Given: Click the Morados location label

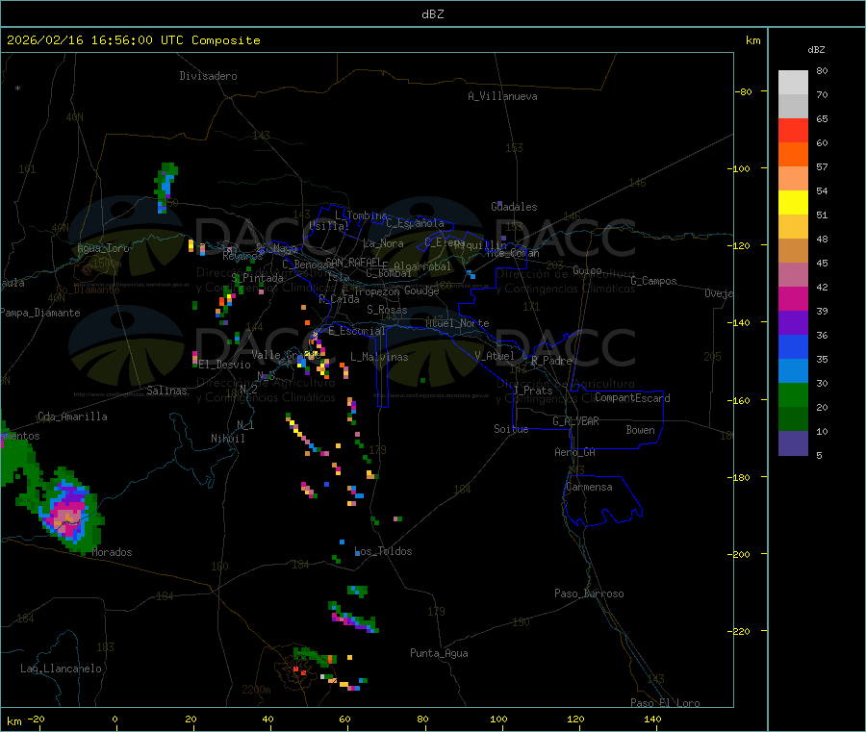Looking at the screenshot, I should [113, 552].
